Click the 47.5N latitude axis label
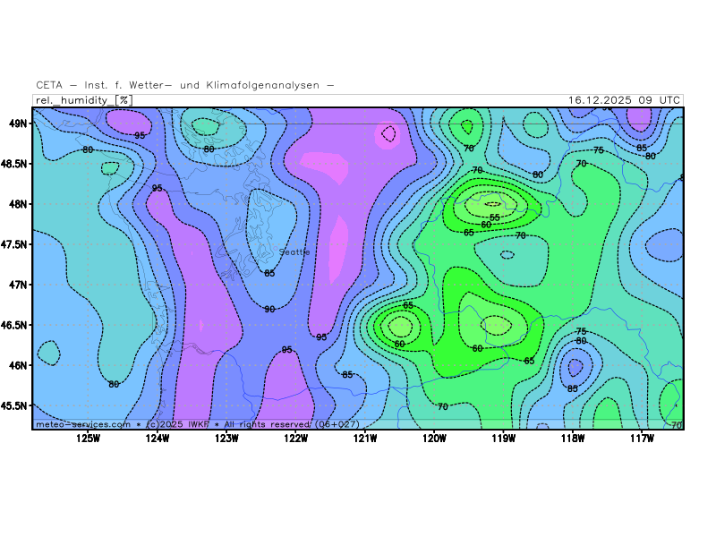 tap(15, 244)
